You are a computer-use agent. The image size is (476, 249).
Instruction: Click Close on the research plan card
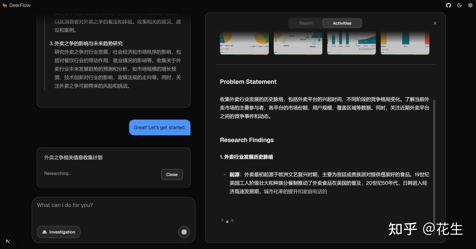point(172,174)
